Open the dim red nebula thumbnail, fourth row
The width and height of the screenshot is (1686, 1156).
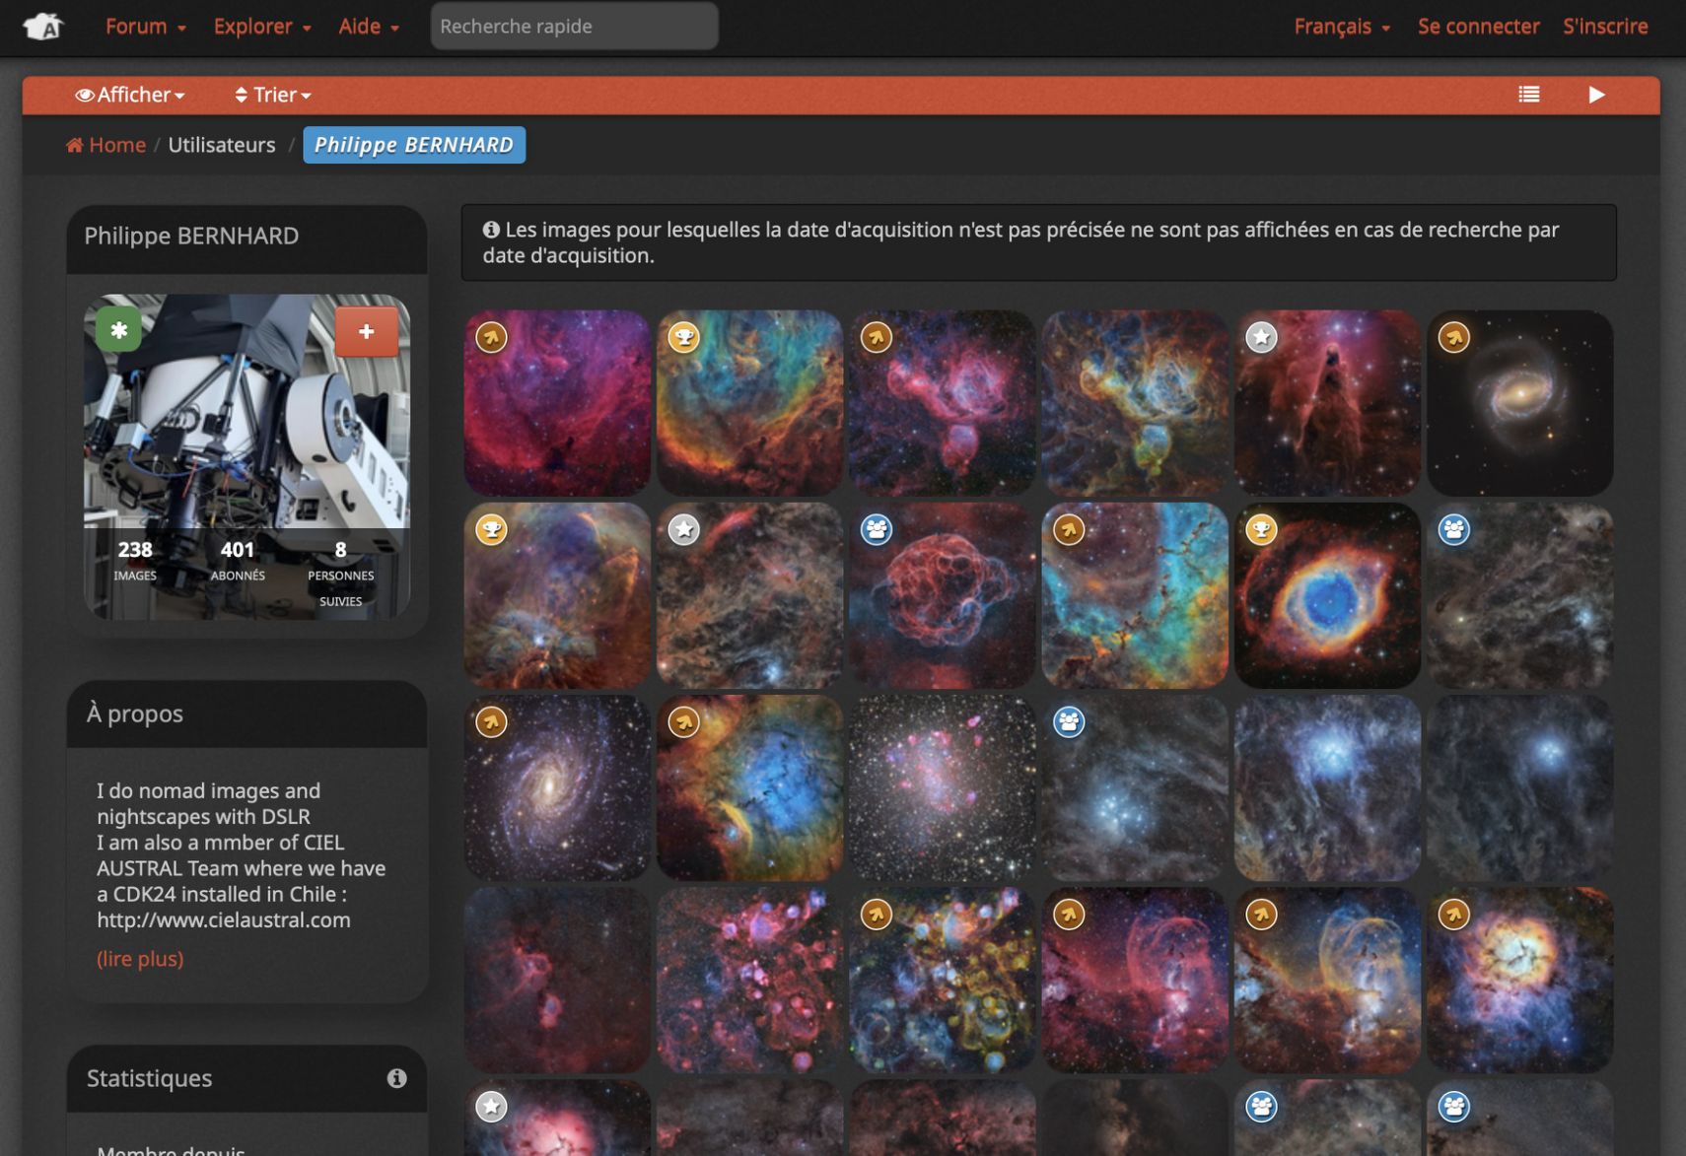[x=557, y=980]
